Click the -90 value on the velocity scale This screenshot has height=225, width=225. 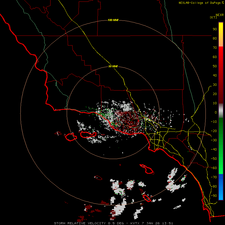click(214, 196)
